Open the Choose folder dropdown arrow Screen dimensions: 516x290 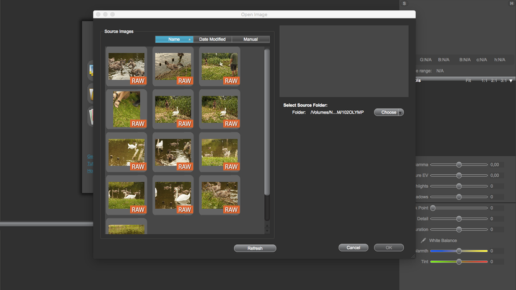(x=401, y=112)
